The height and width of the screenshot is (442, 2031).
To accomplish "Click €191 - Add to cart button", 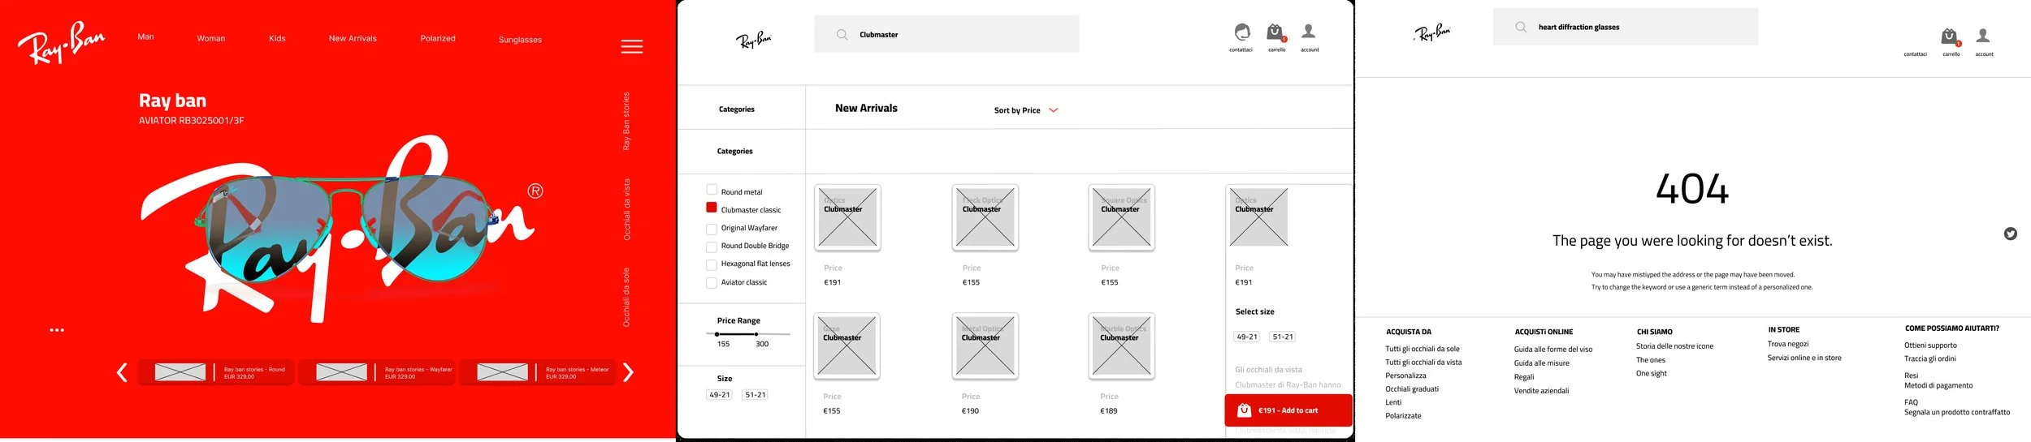I will 1288,410.
